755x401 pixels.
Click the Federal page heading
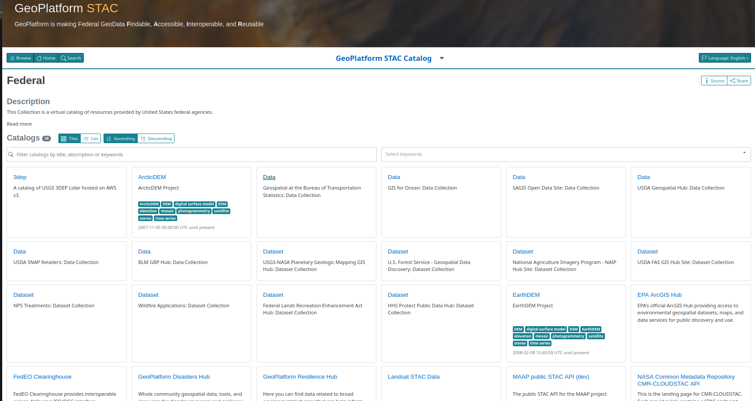point(26,81)
